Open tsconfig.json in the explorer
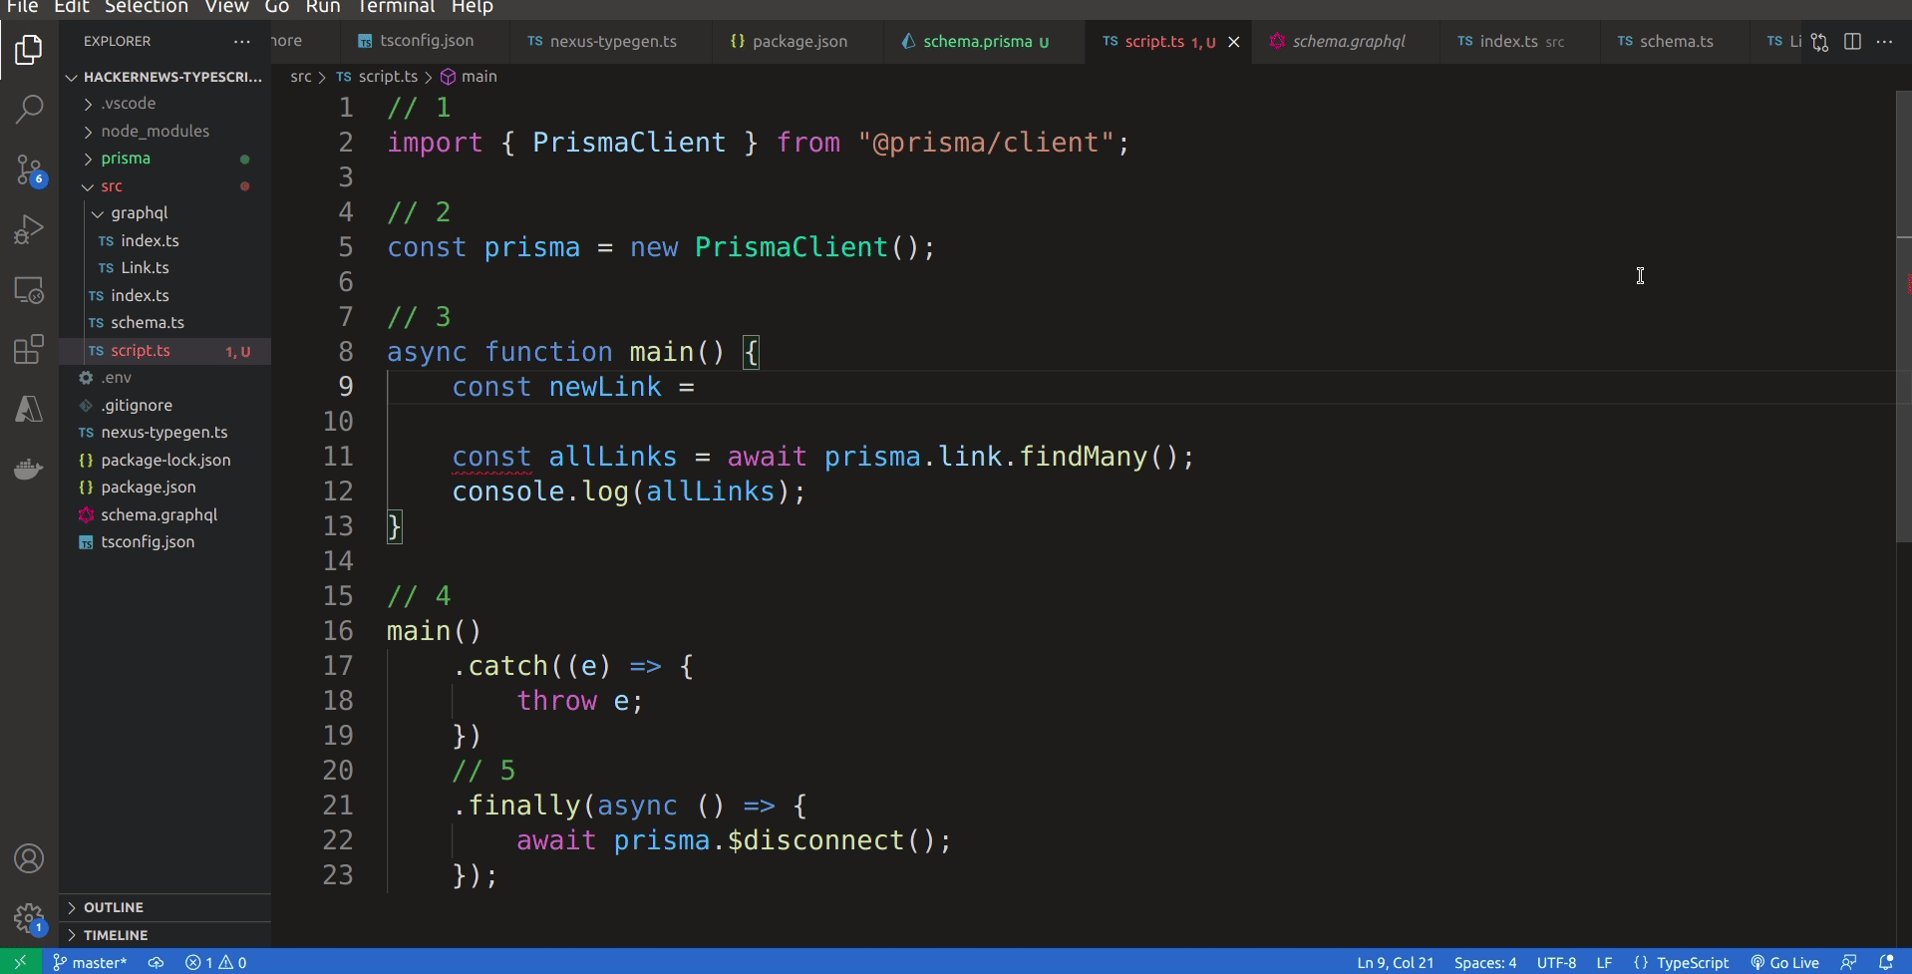1912x974 pixels. (165, 542)
